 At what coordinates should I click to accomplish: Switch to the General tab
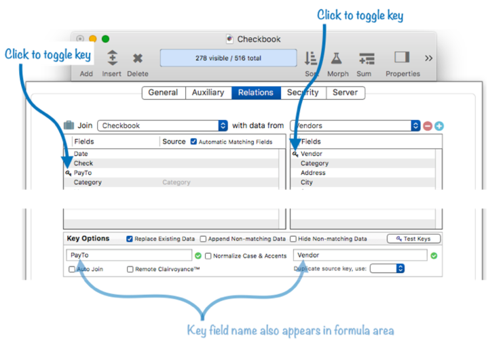[x=163, y=93]
